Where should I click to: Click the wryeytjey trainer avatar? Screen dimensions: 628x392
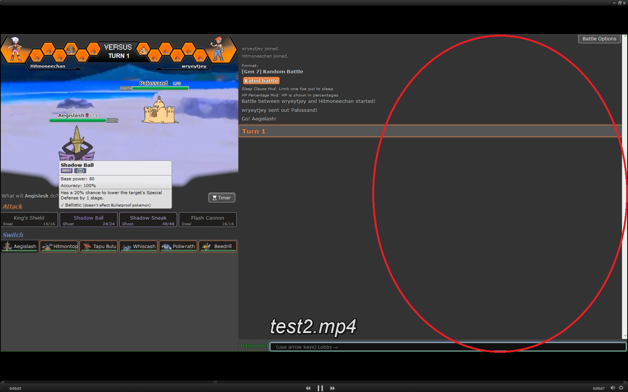tap(218, 49)
